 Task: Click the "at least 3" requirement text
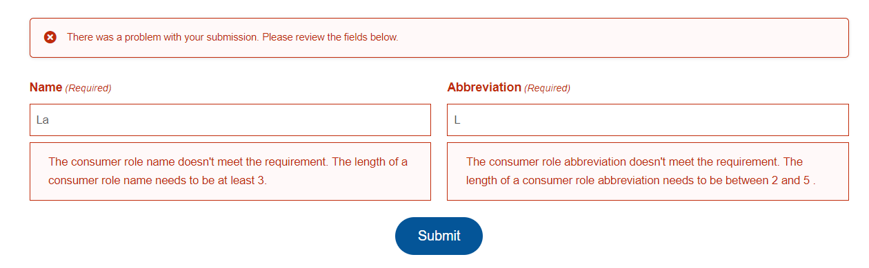tap(243, 181)
